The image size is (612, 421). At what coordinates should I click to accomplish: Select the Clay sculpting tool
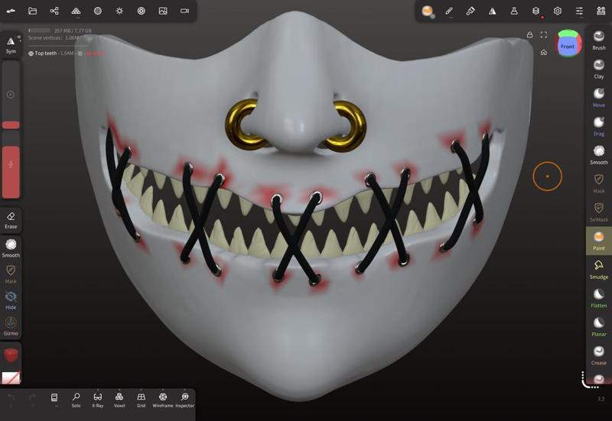pos(598,69)
